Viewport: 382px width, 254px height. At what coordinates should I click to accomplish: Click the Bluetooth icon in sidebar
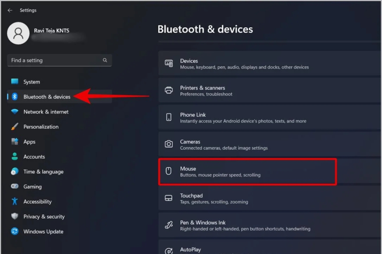click(15, 97)
